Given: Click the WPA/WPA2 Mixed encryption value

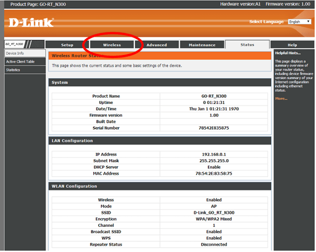Looking at the screenshot, I should click(214, 219).
